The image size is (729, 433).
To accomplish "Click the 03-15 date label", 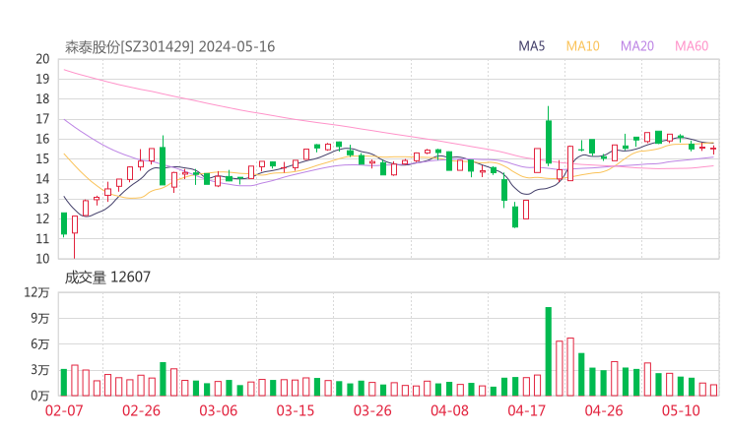I will point(296,410).
